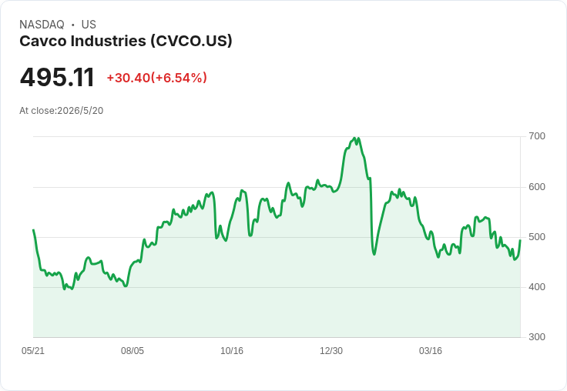
Task: Click the chart line's final endpoint
Action: [520, 240]
